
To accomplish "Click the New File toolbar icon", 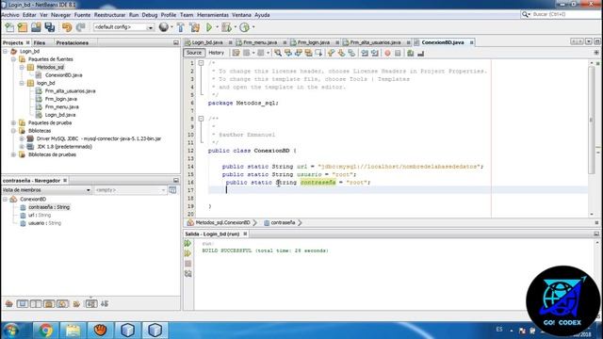I will pyautogui.click(x=9, y=27).
